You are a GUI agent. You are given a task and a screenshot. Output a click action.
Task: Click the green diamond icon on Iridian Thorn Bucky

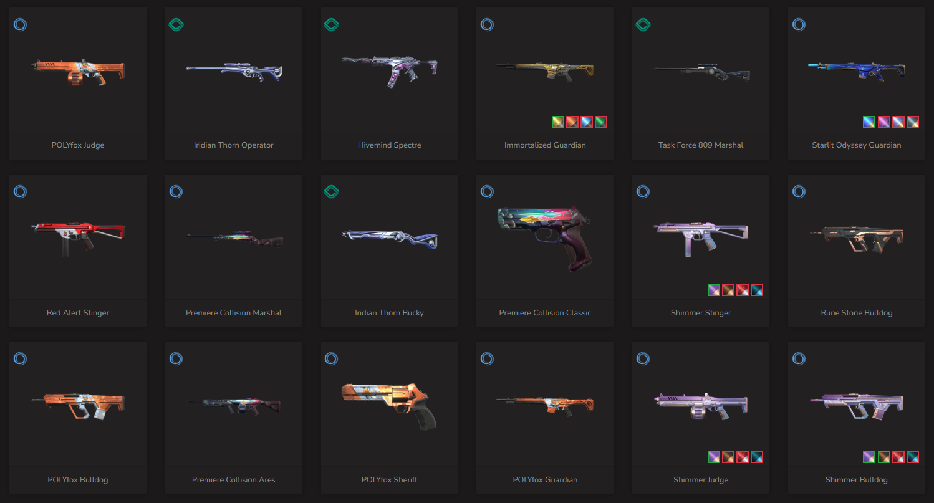click(332, 191)
